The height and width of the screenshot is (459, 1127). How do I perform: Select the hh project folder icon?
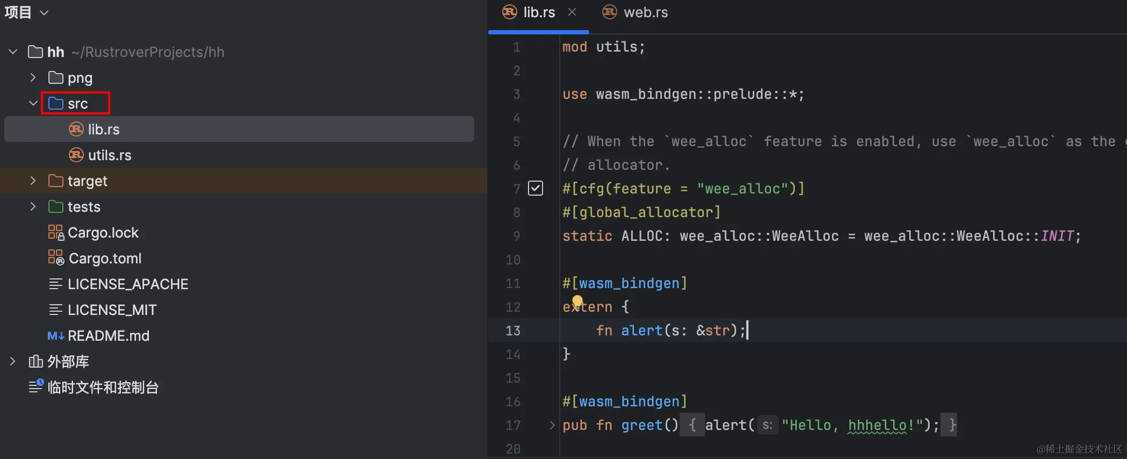35,52
